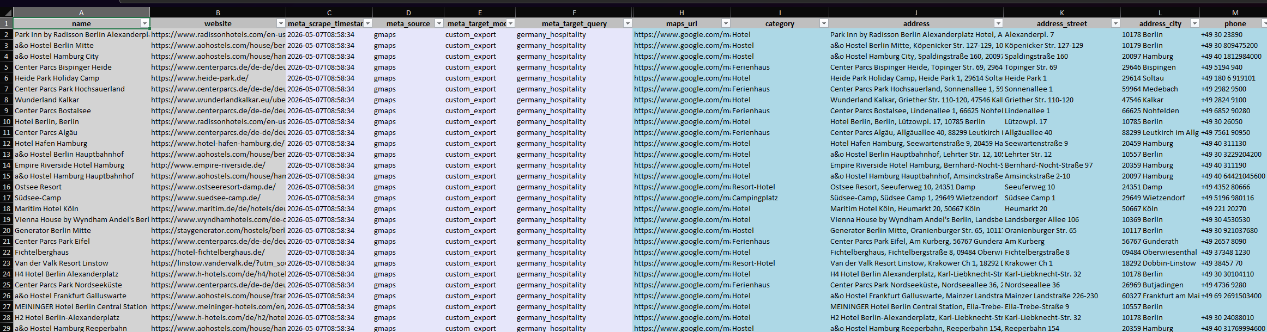Select column B header
The height and width of the screenshot is (332, 1267).
coord(218,13)
